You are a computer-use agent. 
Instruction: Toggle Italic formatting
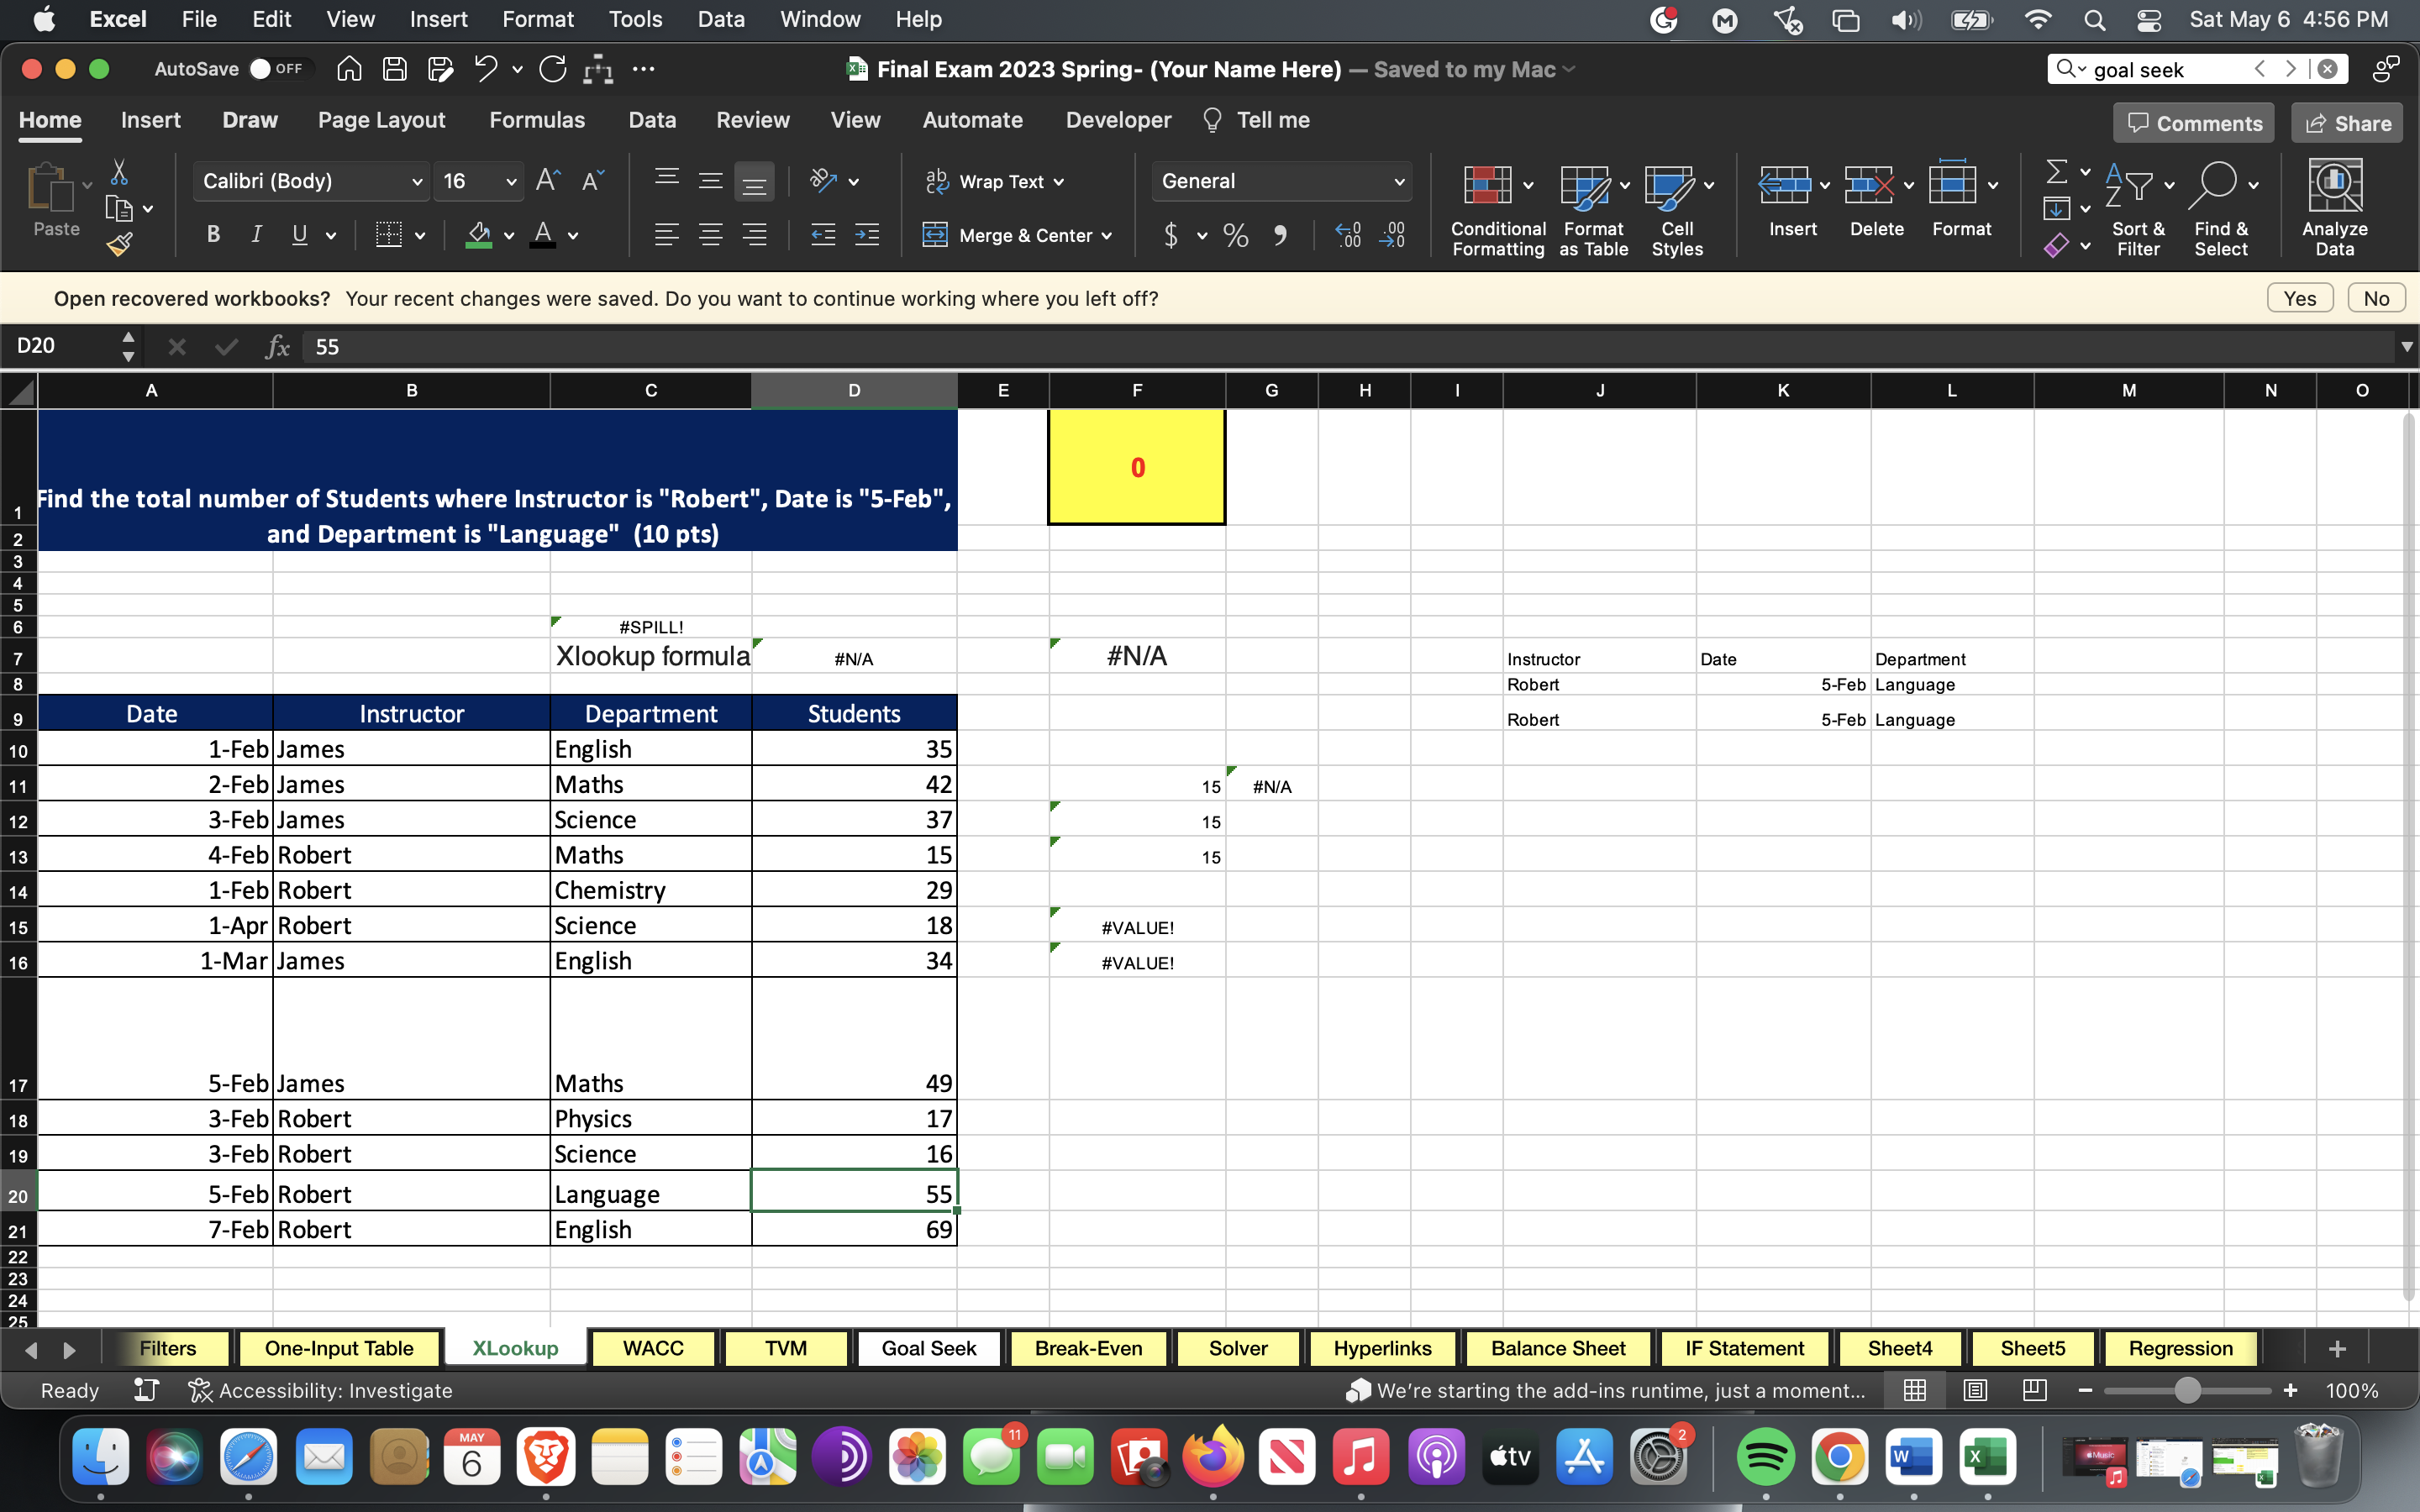pyautogui.click(x=256, y=235)
